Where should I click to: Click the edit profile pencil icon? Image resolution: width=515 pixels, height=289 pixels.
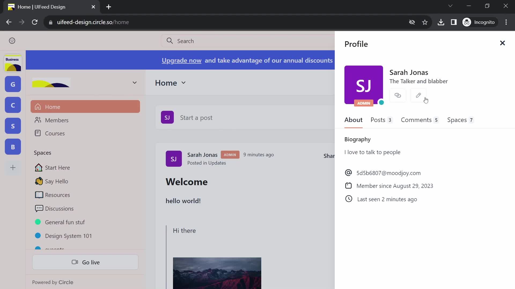tap(418, 95)
